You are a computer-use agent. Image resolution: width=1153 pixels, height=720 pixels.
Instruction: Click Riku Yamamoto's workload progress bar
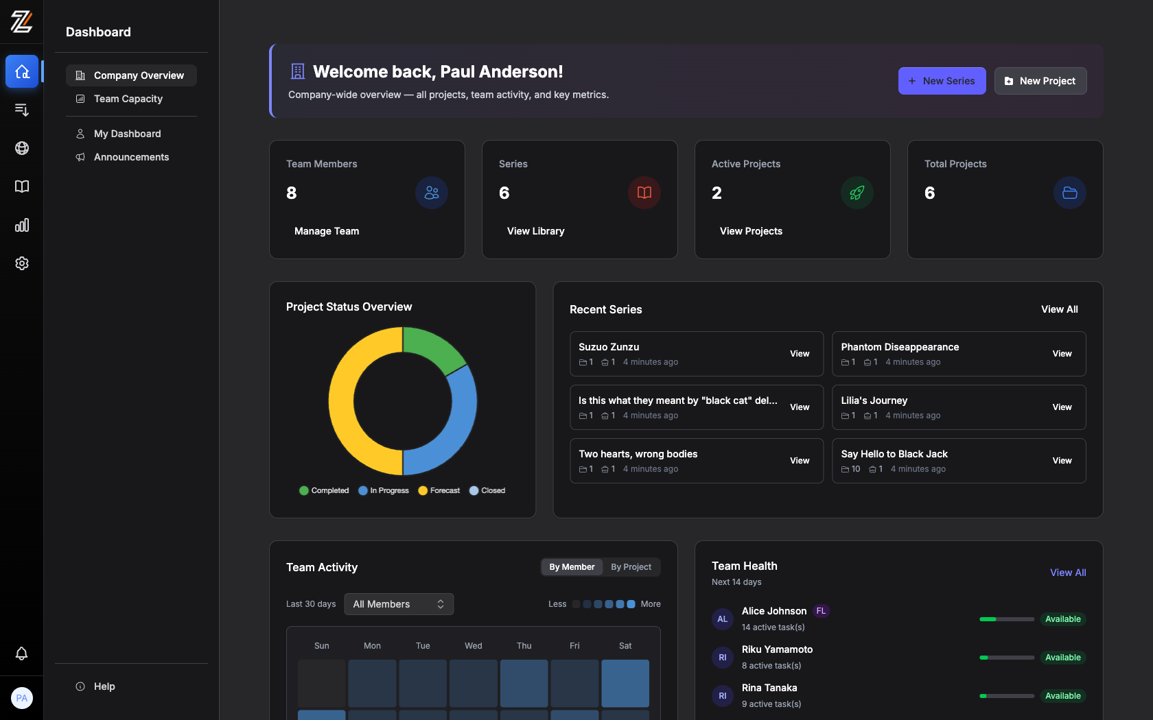tap(1007, 658)
